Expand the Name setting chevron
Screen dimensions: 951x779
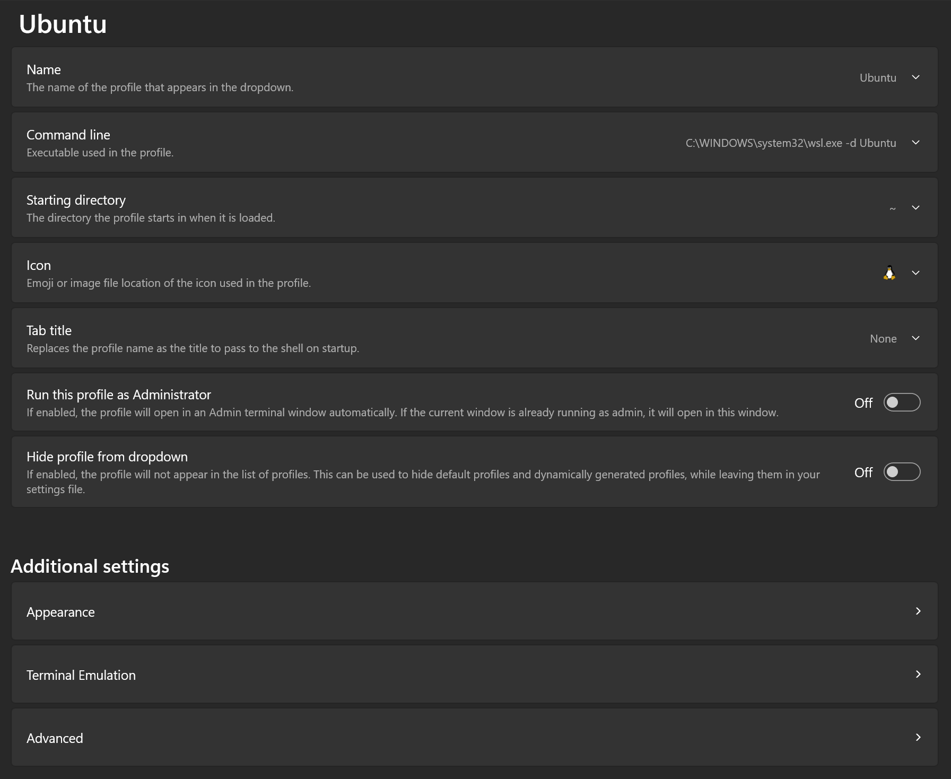tap(915, 77)
